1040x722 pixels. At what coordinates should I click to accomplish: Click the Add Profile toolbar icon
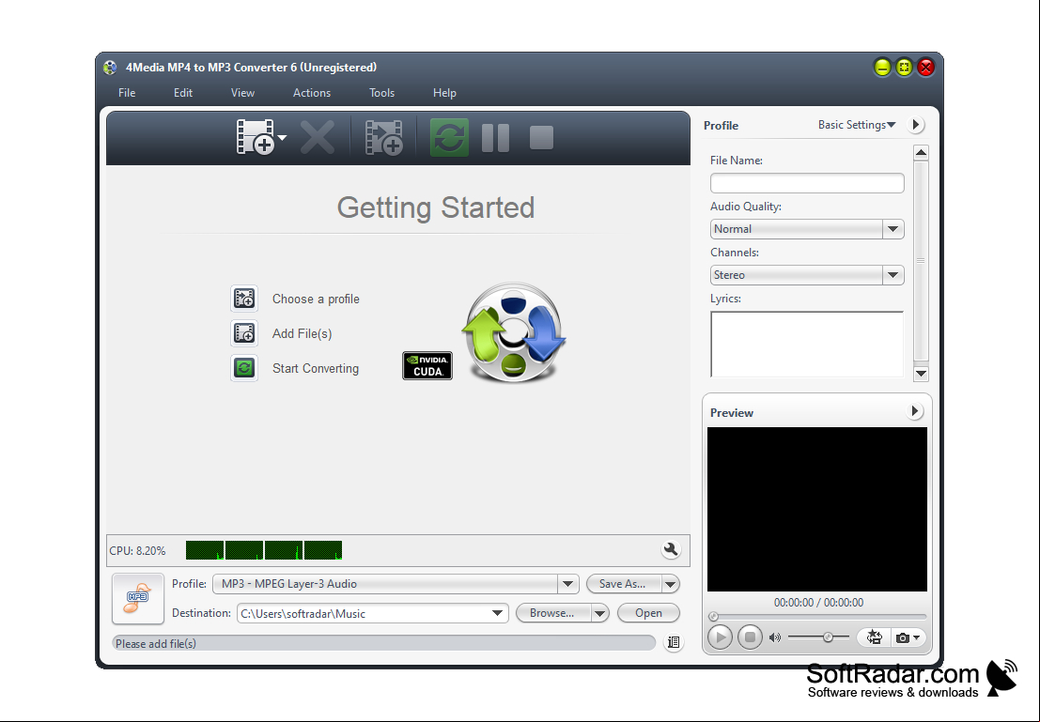(384, 137)
